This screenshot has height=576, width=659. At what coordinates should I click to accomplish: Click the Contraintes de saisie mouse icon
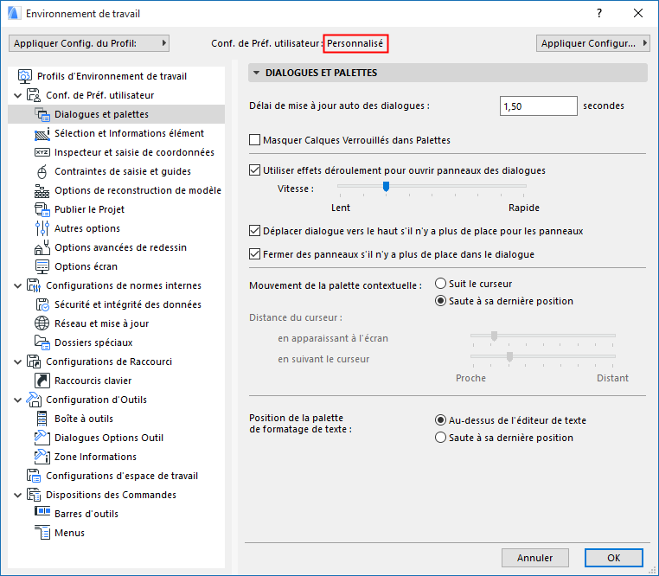[42, 171]
